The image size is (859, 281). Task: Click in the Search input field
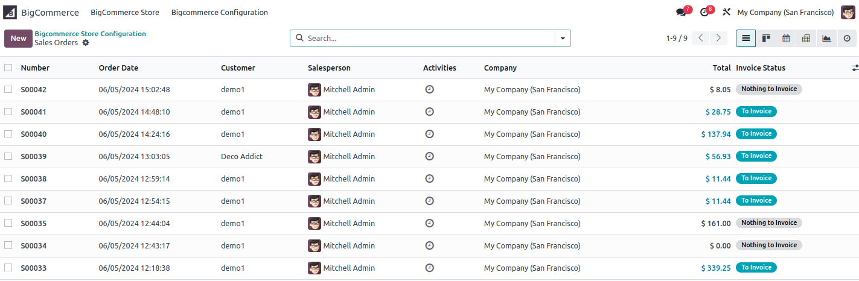(x=430, y=38)
